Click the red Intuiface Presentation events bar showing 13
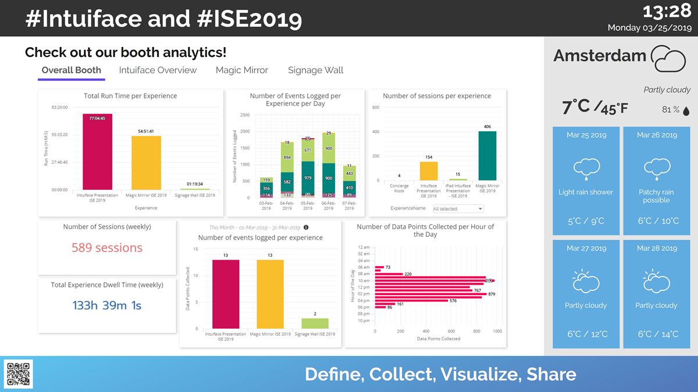This screenshot has width=698, height=392. pos(226,294)
